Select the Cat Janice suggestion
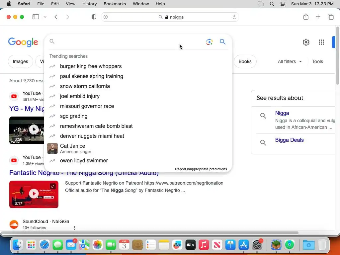Image resolution: width=340 pixels, height=255 pixels. (x=138, y=148)
